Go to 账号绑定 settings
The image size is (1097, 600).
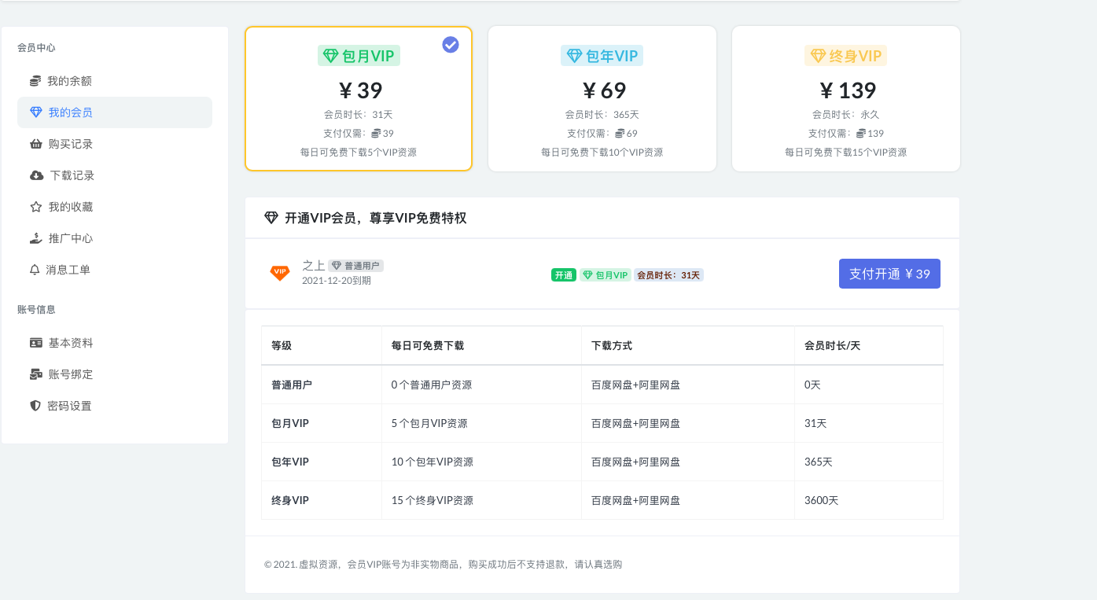[x=115, y=374]
